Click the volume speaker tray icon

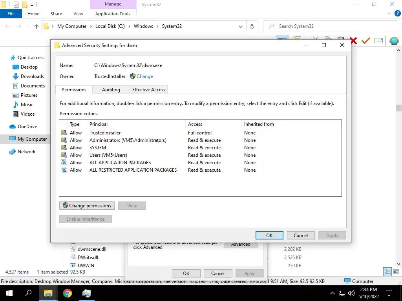[351, 293]
